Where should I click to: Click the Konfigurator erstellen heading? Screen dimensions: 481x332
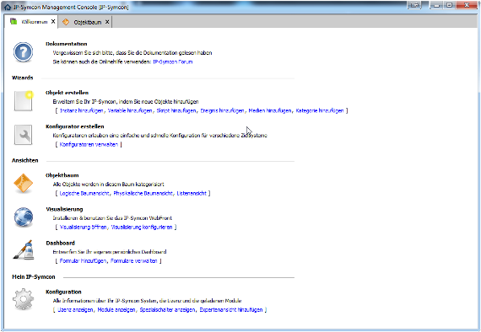(75, 126)
